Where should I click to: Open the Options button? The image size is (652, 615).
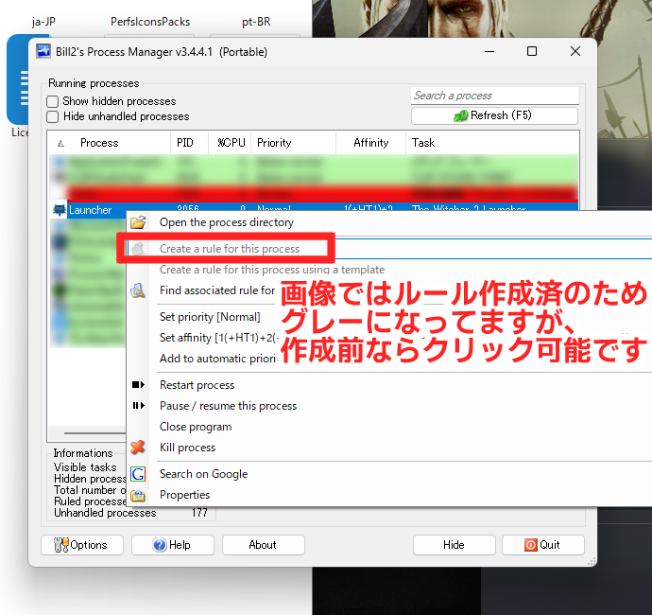coord(82,545)
